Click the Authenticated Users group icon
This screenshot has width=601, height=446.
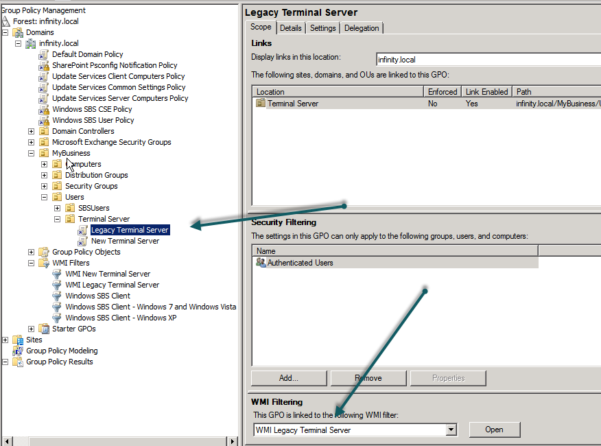(260, 263)
